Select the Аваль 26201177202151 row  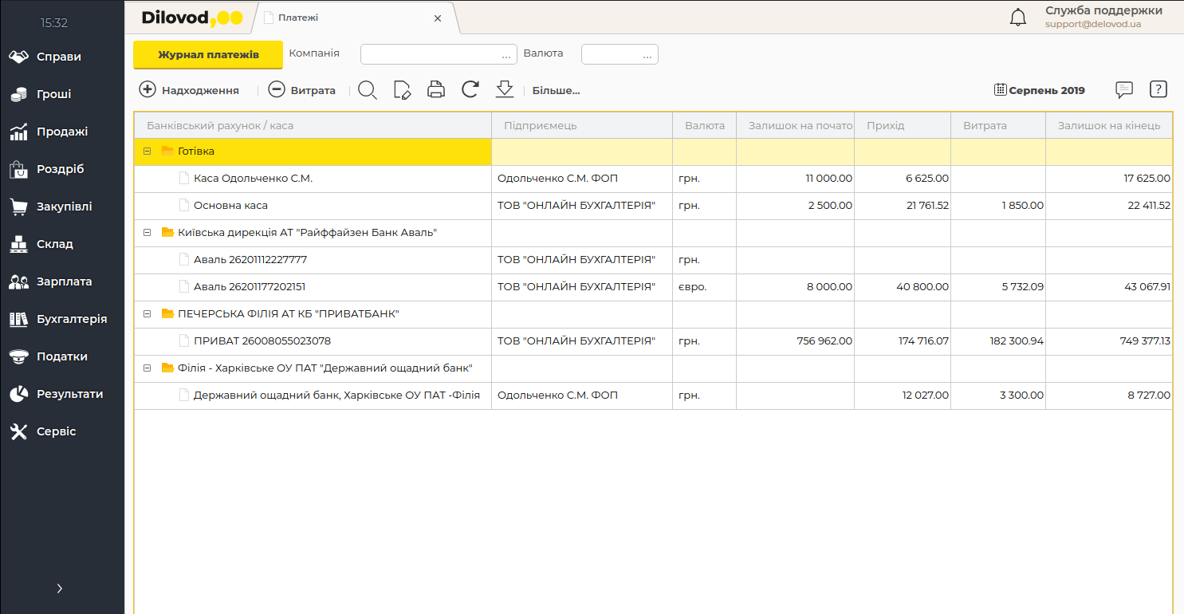pos(653,287)
